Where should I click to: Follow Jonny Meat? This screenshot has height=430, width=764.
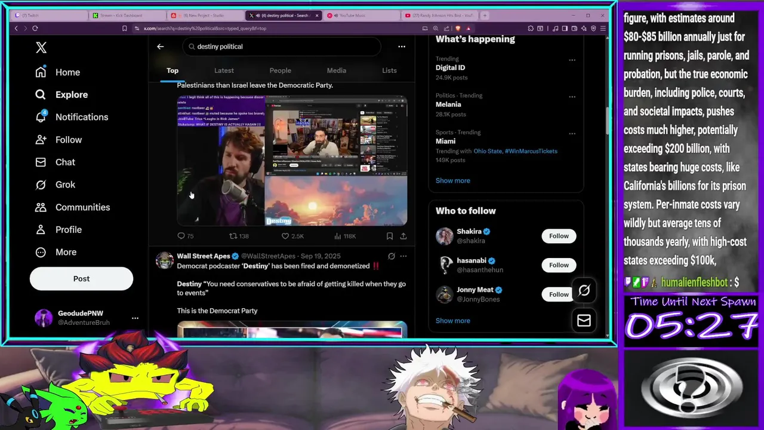pos(559,294)
